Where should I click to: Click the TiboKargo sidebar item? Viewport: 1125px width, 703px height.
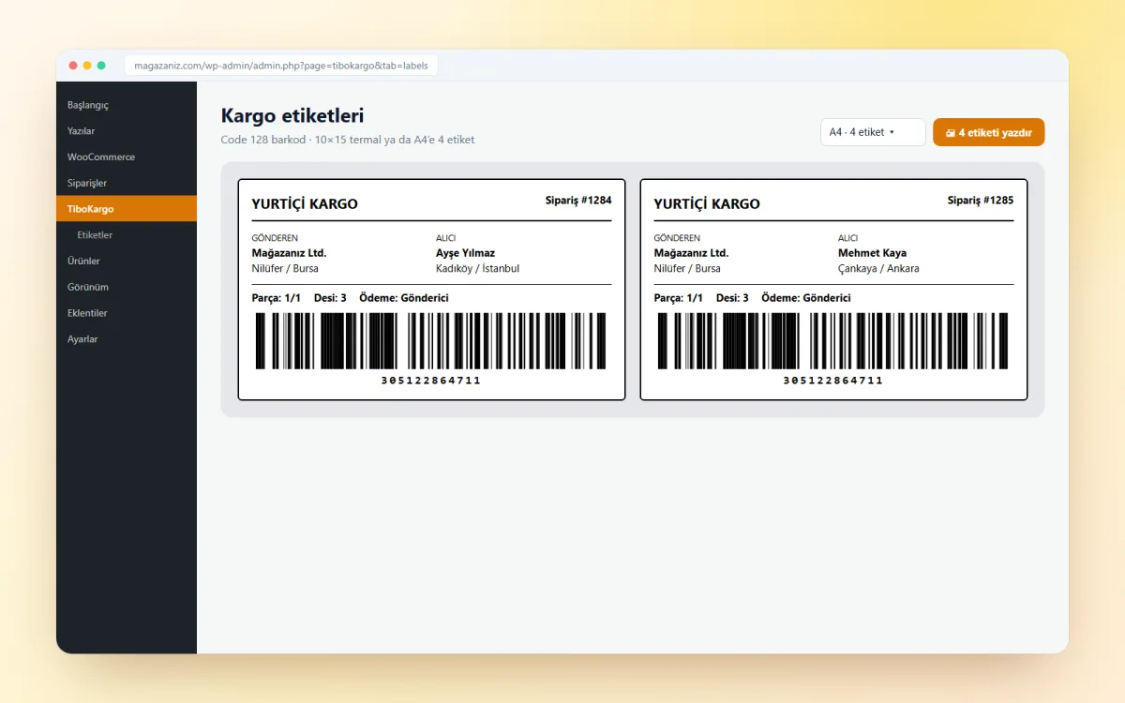(x=127, y=209)
